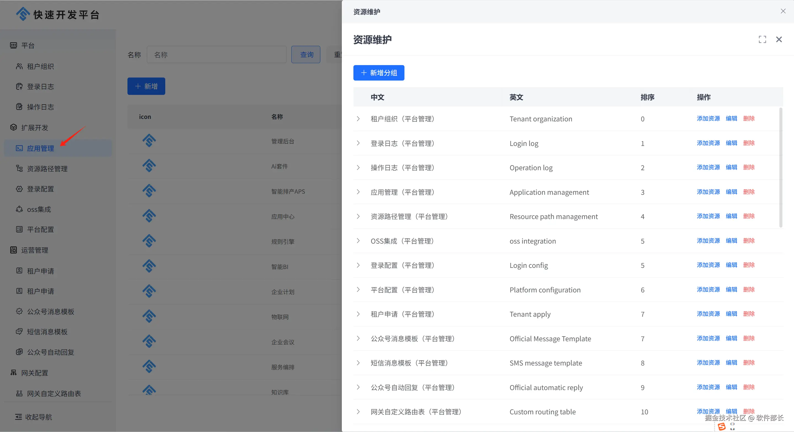Screen dimensions: 794x432
Task: Select 平台配置 menu item
Action: point(40,230)
